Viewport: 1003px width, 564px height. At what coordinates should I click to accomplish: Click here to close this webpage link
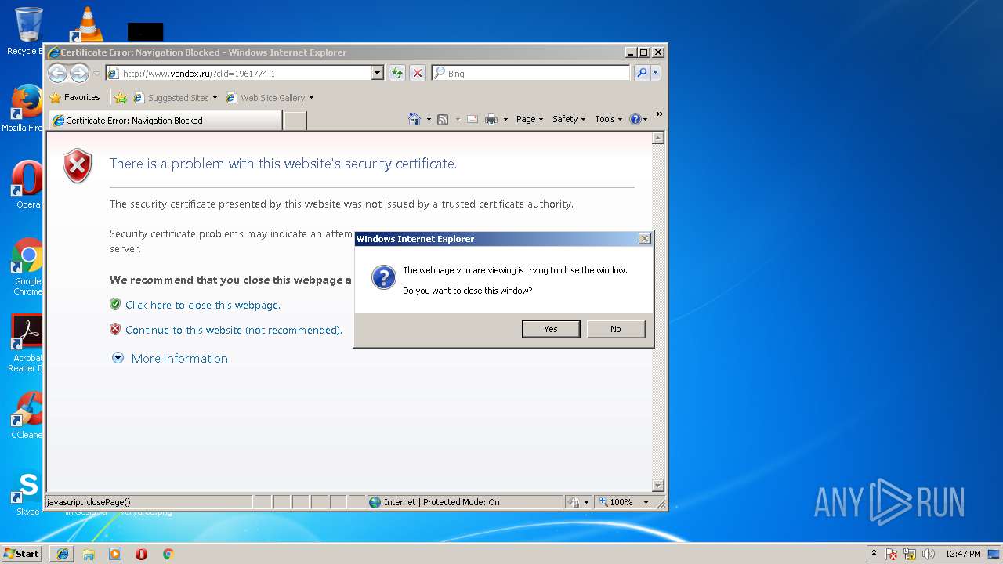[x=203, y=305]
